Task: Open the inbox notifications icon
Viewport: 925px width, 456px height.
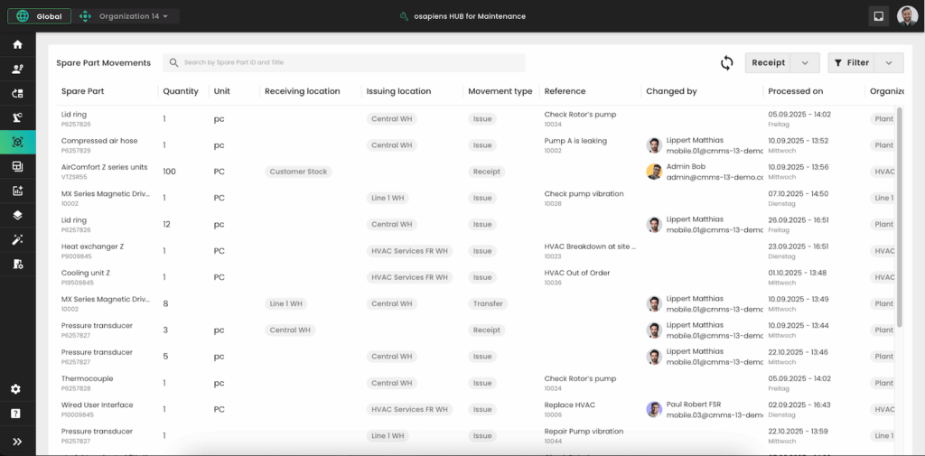Action: click(878, 16)
